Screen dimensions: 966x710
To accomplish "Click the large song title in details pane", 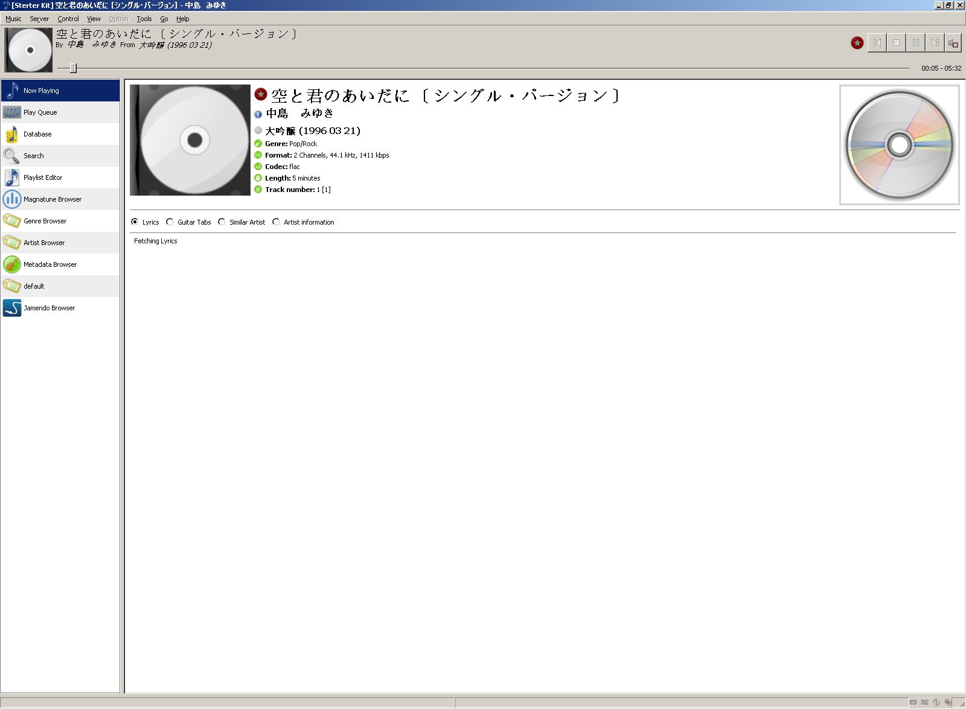I will 446,95.
